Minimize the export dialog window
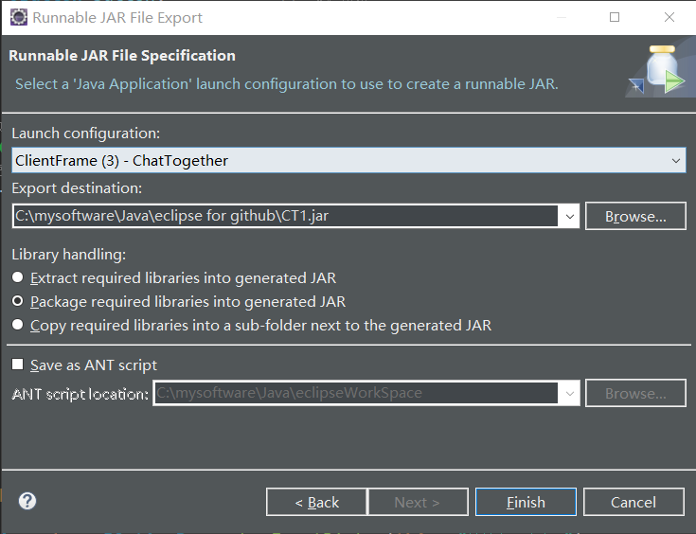 click(561, 17)
